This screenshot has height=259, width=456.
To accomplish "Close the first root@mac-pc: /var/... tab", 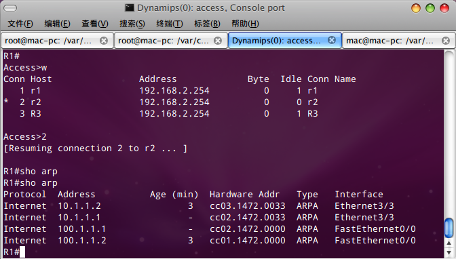I will coord(104,41).
